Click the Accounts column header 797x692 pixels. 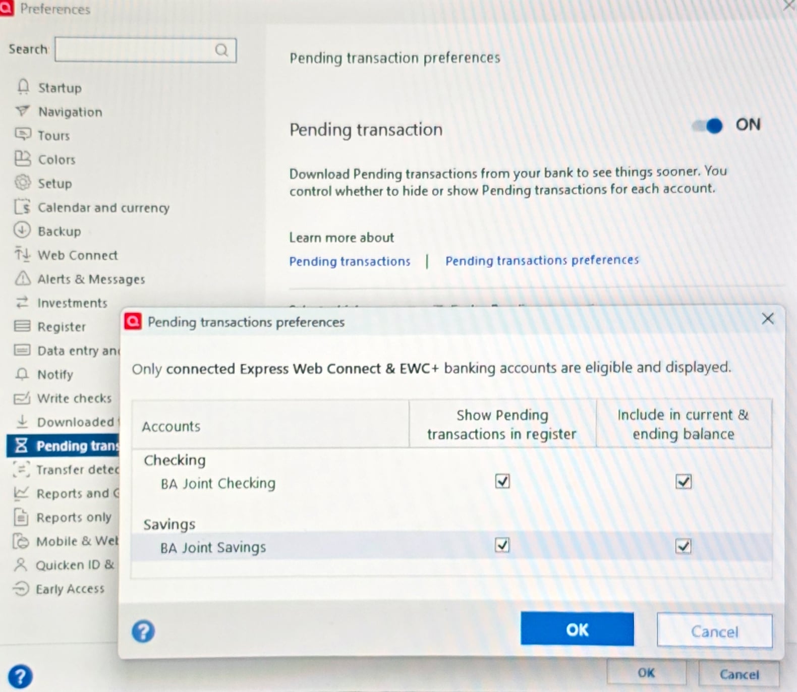[270, 425]
